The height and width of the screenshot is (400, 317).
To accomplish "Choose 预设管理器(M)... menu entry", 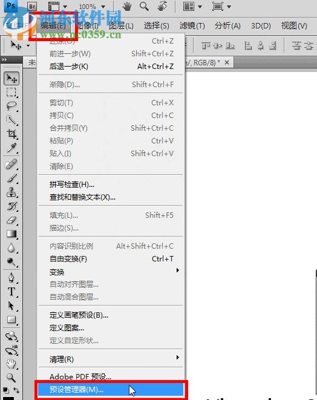I will click(x=111, y=390).
